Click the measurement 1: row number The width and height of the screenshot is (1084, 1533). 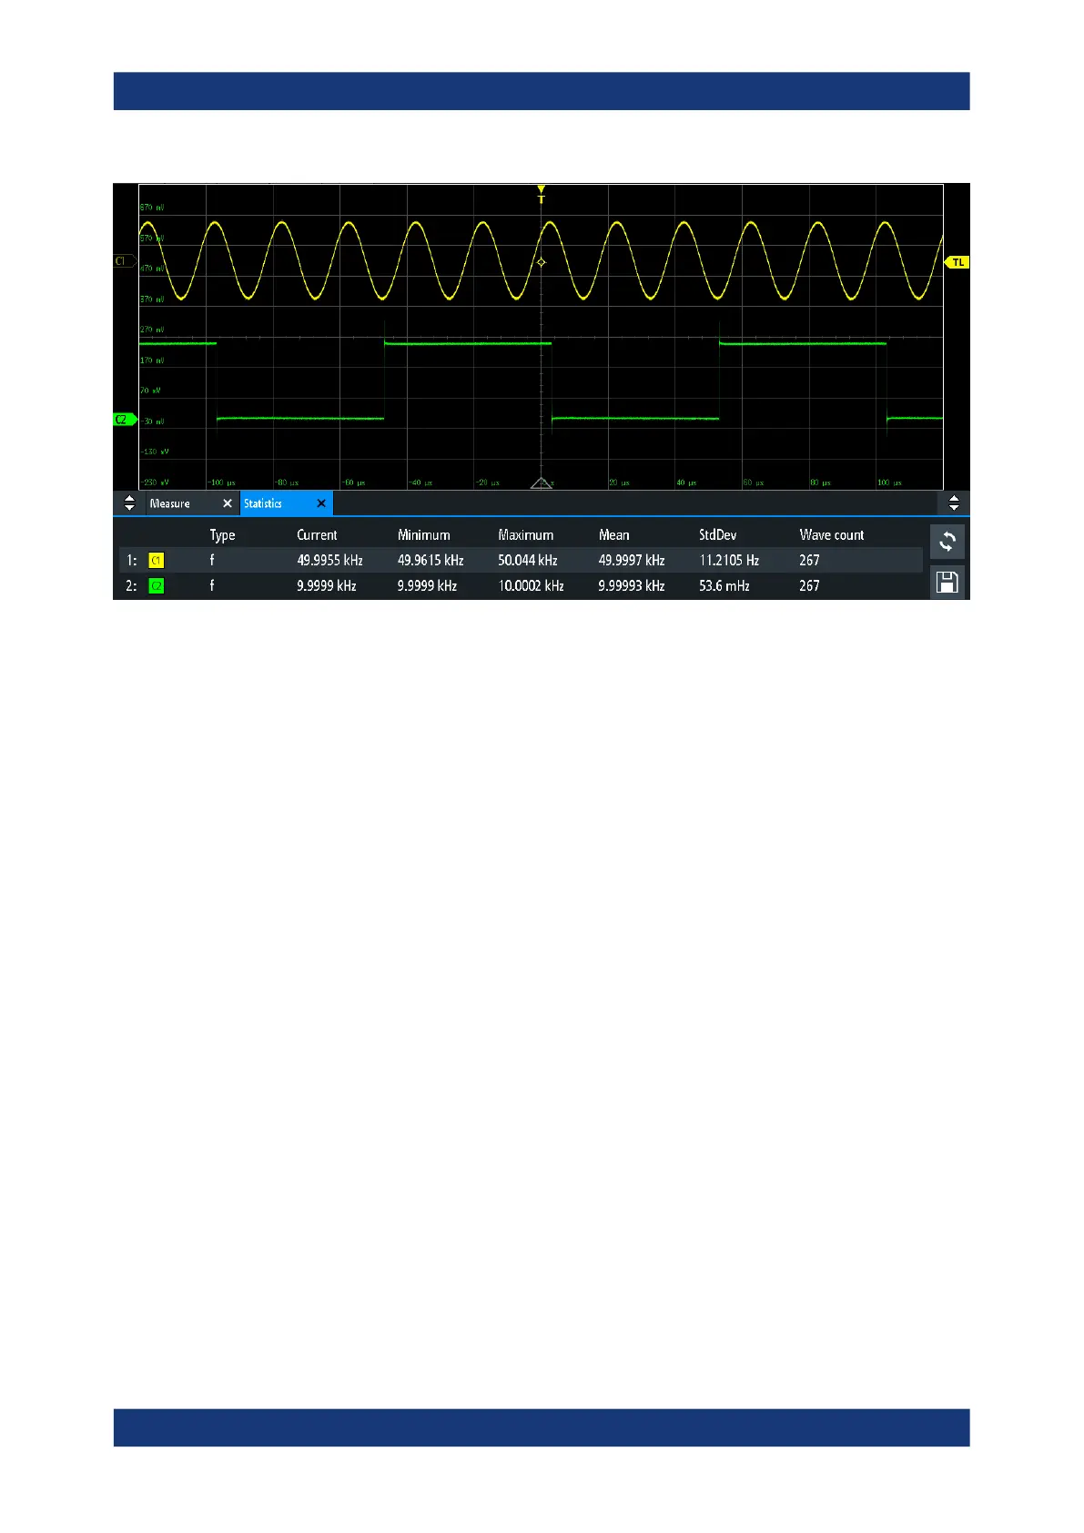pos(131,561)
